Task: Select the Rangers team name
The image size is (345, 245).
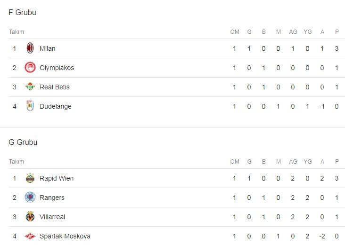Action: tap(52, 198)
